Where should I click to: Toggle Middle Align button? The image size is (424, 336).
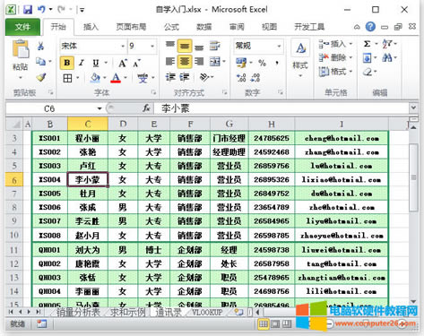click(x=185, y=46)
